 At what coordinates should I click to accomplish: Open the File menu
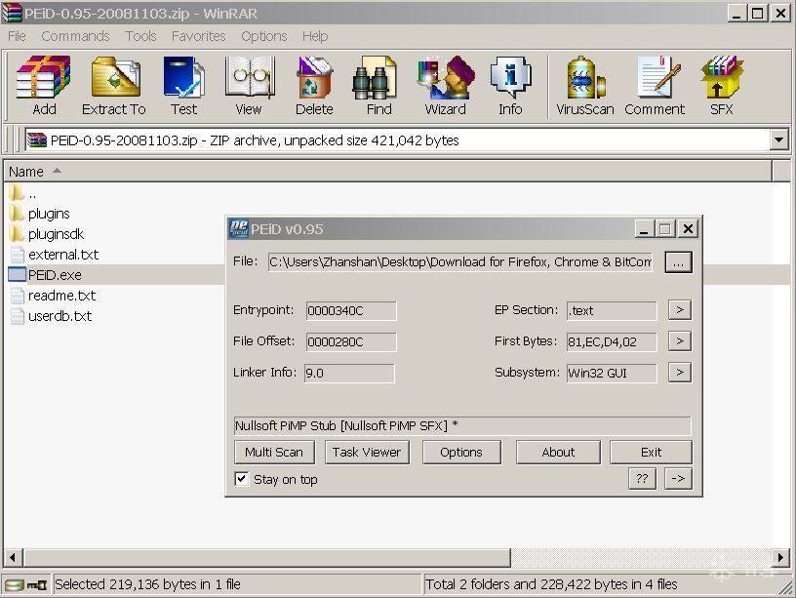(17, 36)
